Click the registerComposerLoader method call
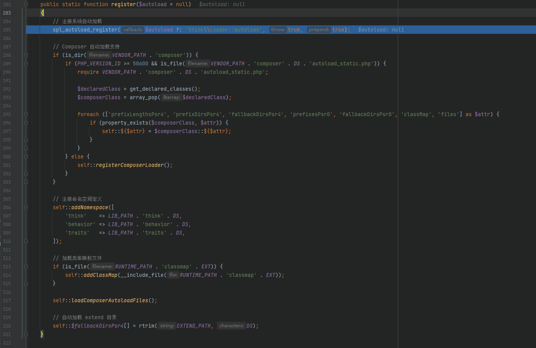The image size is (536, 348). click(x=130, y=165)
